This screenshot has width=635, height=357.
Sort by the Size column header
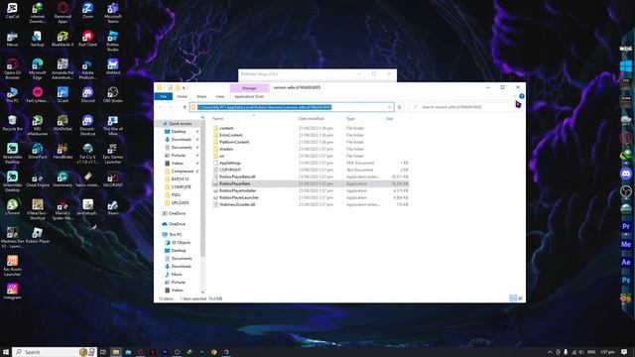[x=390, y=119]
